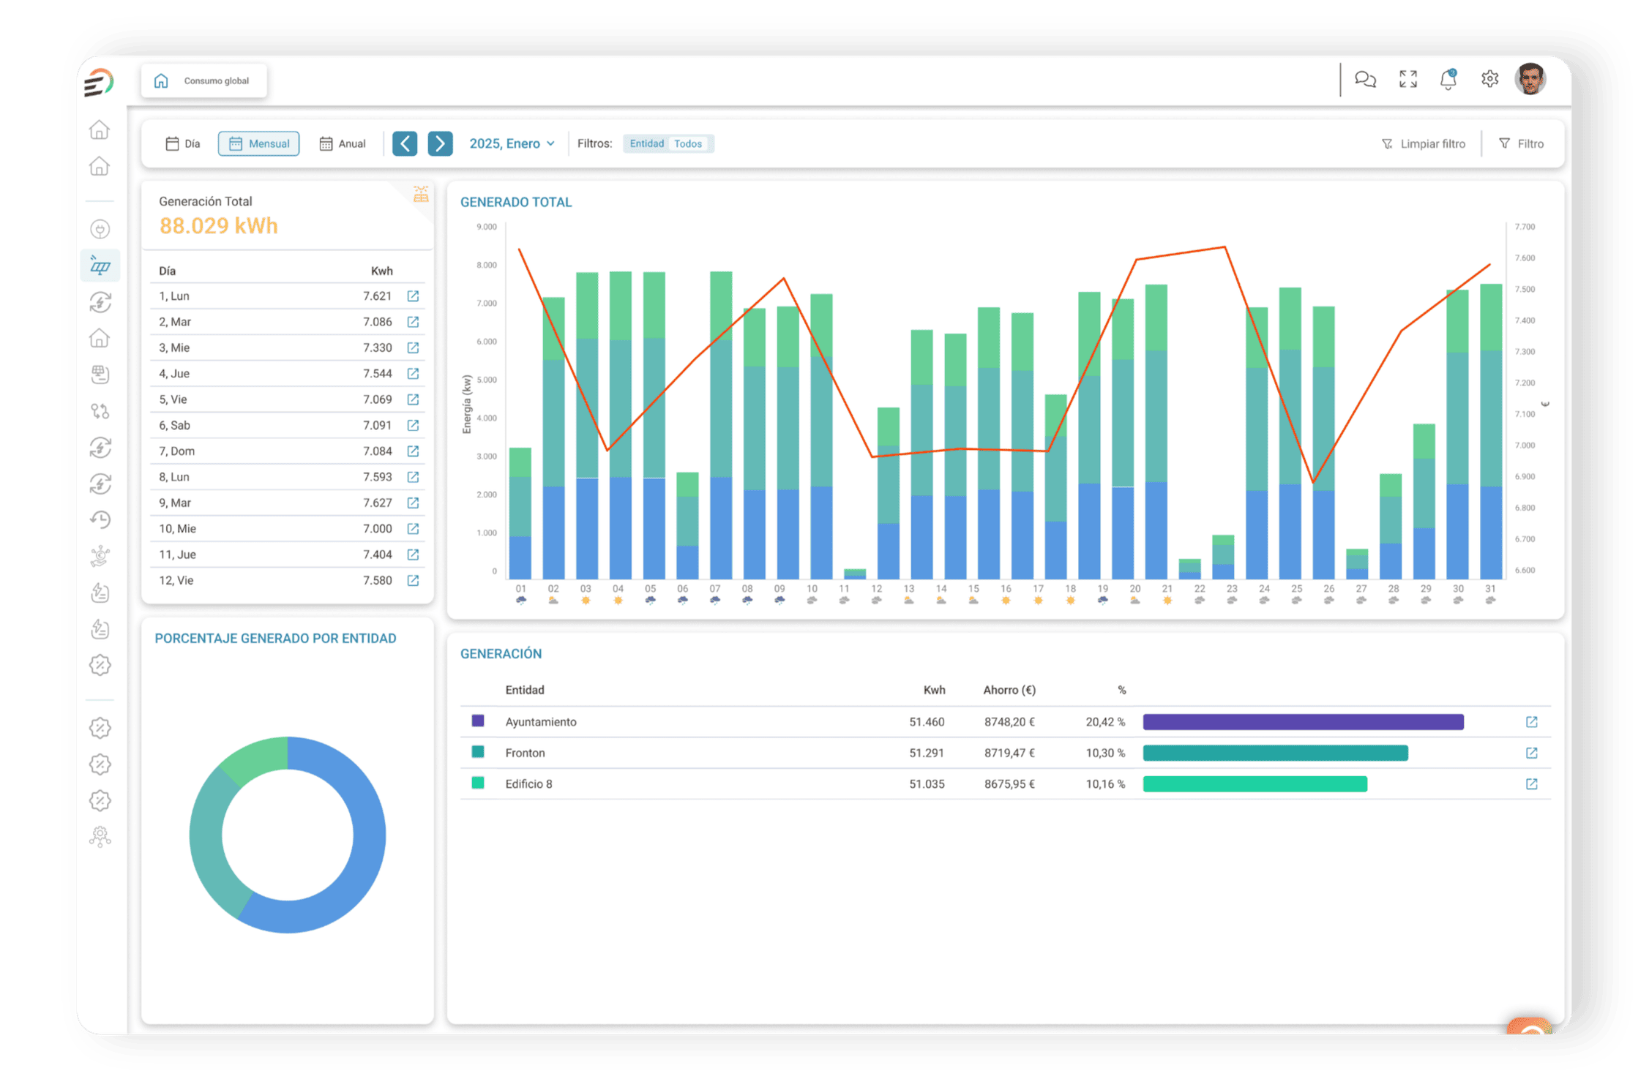
Task: Open the notifications bell
Action: click(x=1448, y=79)
